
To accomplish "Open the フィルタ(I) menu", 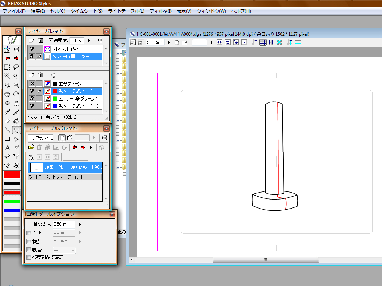I will pos(160,11).
